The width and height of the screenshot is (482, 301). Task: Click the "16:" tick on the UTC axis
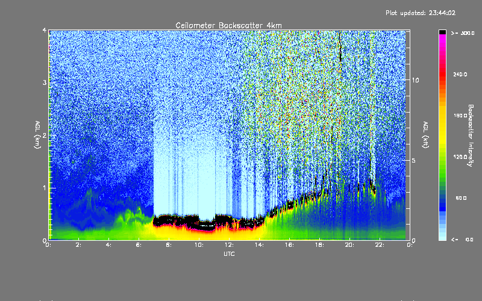point(289,245)
